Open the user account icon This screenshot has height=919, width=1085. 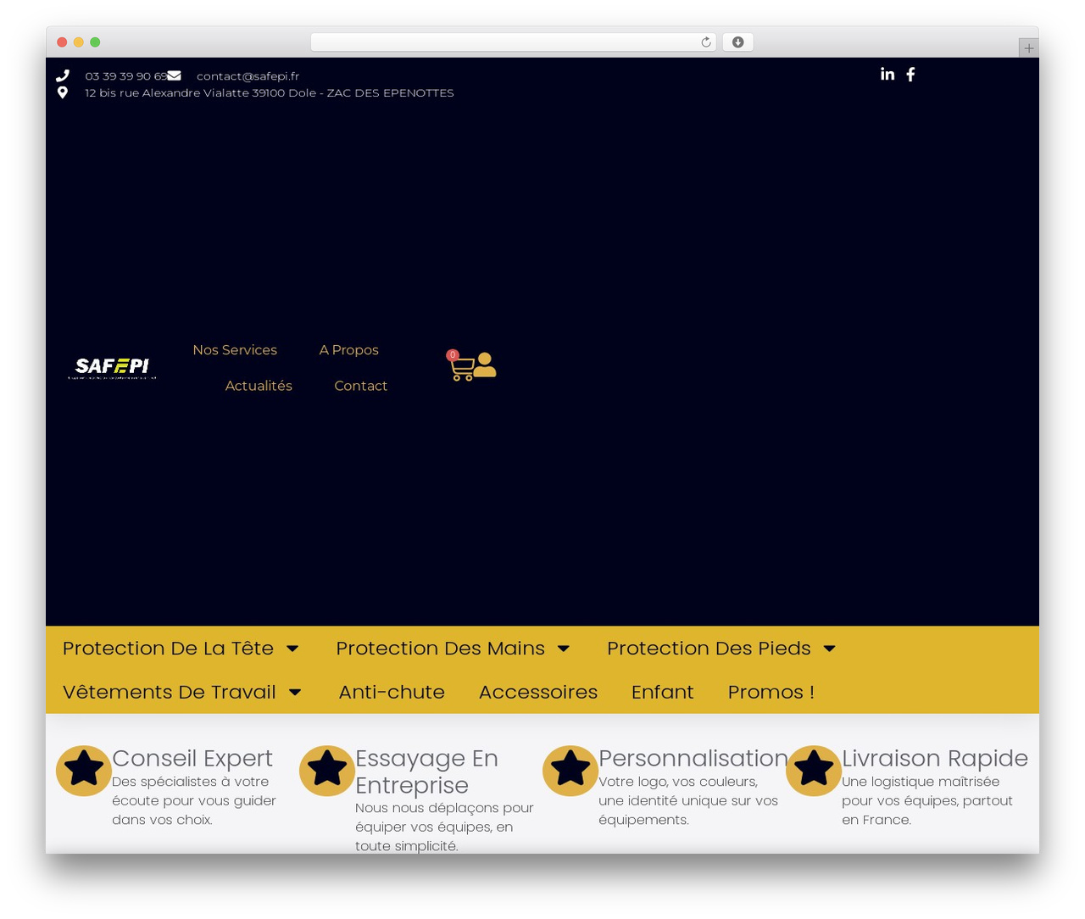[x=485, y=365]
